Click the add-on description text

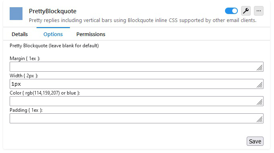143,20
